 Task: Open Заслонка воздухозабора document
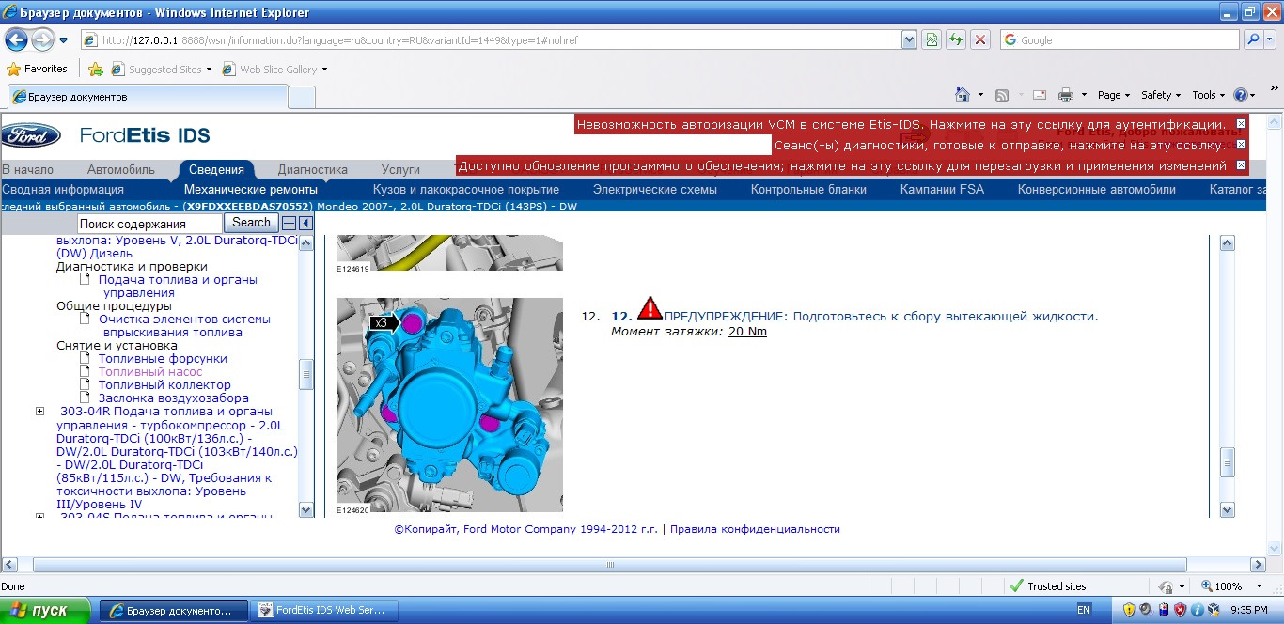click(x=174, y=398)
